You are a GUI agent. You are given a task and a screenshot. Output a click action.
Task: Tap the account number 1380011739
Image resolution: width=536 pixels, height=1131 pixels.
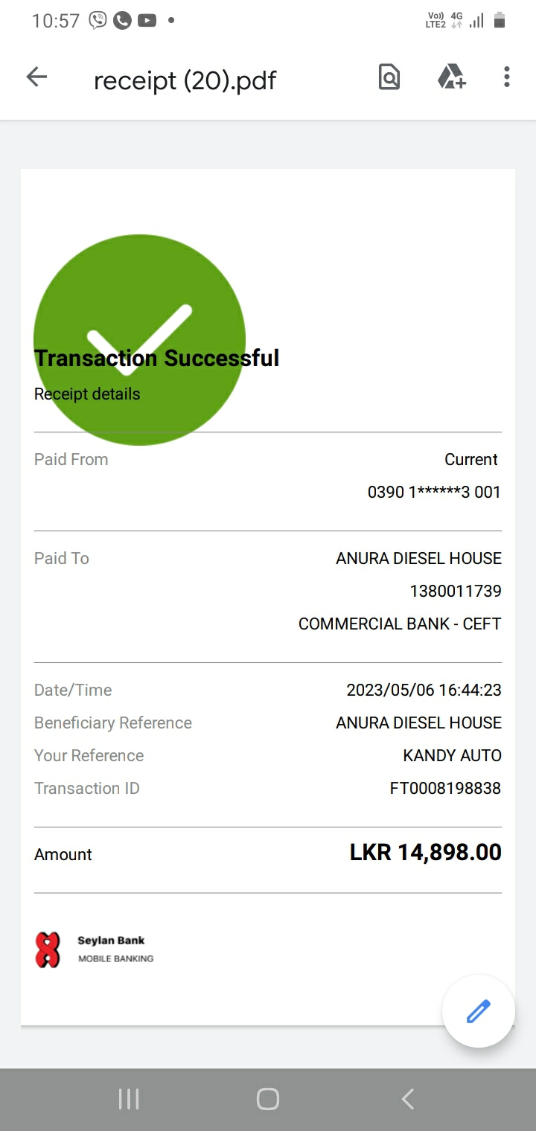coord(456,591)
